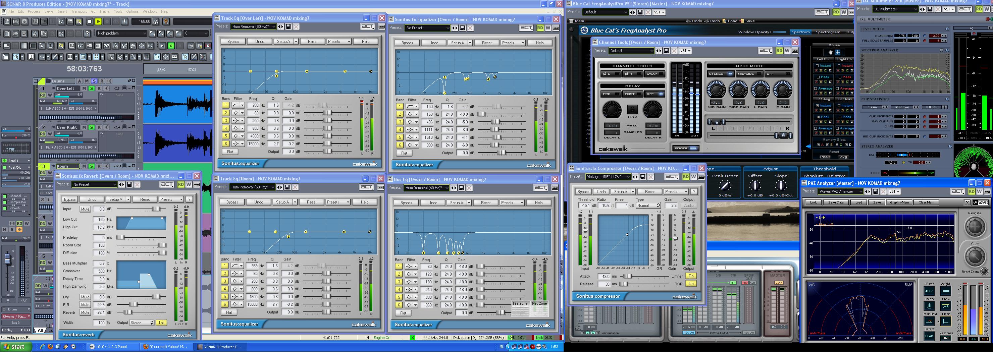Screen dimensions: 993x352
Task: Open Hum Removal (50 Hz) presets dropdown
Action: pyautogui.click(x=274, y=26)
